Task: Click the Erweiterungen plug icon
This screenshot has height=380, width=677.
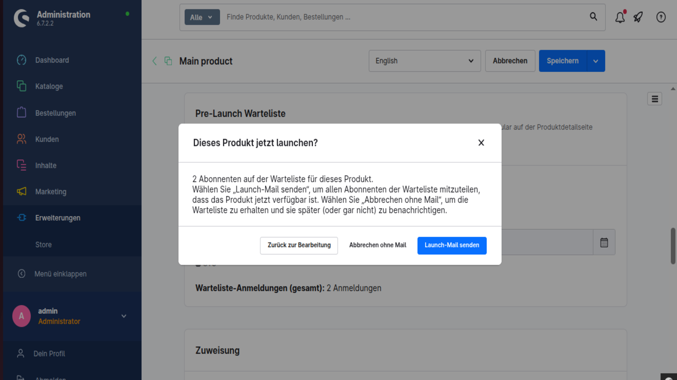Action: [x=22, y=218]
